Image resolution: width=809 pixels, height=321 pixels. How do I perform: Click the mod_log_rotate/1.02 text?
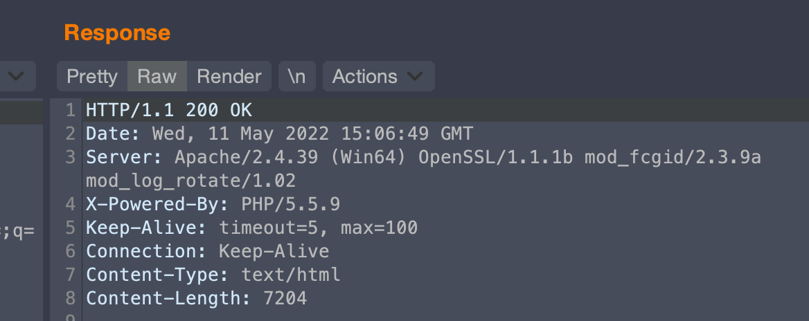190,181
